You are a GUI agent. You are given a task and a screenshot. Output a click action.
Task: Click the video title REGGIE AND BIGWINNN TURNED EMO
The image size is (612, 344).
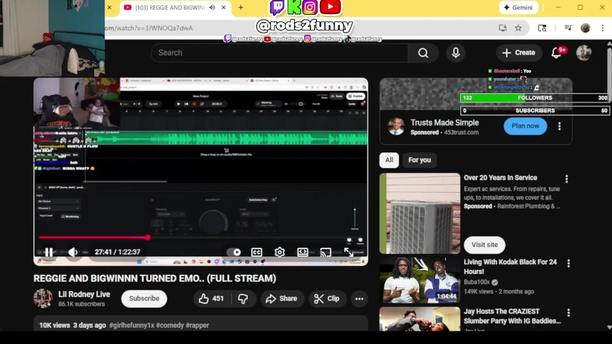(x=155, y=278)
